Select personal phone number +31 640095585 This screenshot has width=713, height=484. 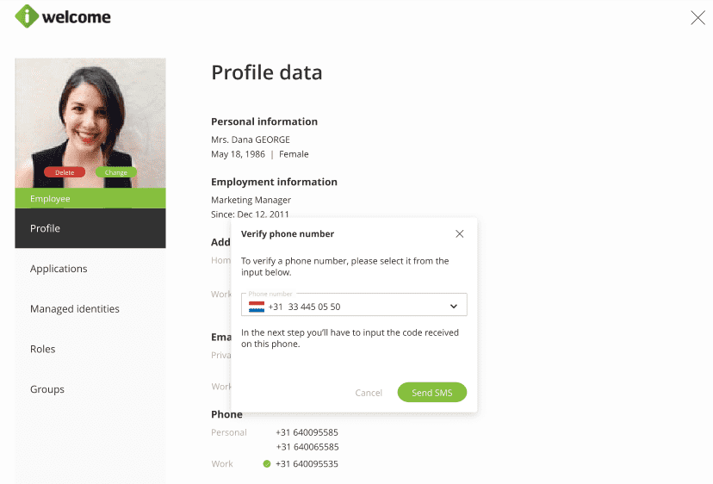tap(307, 432)
